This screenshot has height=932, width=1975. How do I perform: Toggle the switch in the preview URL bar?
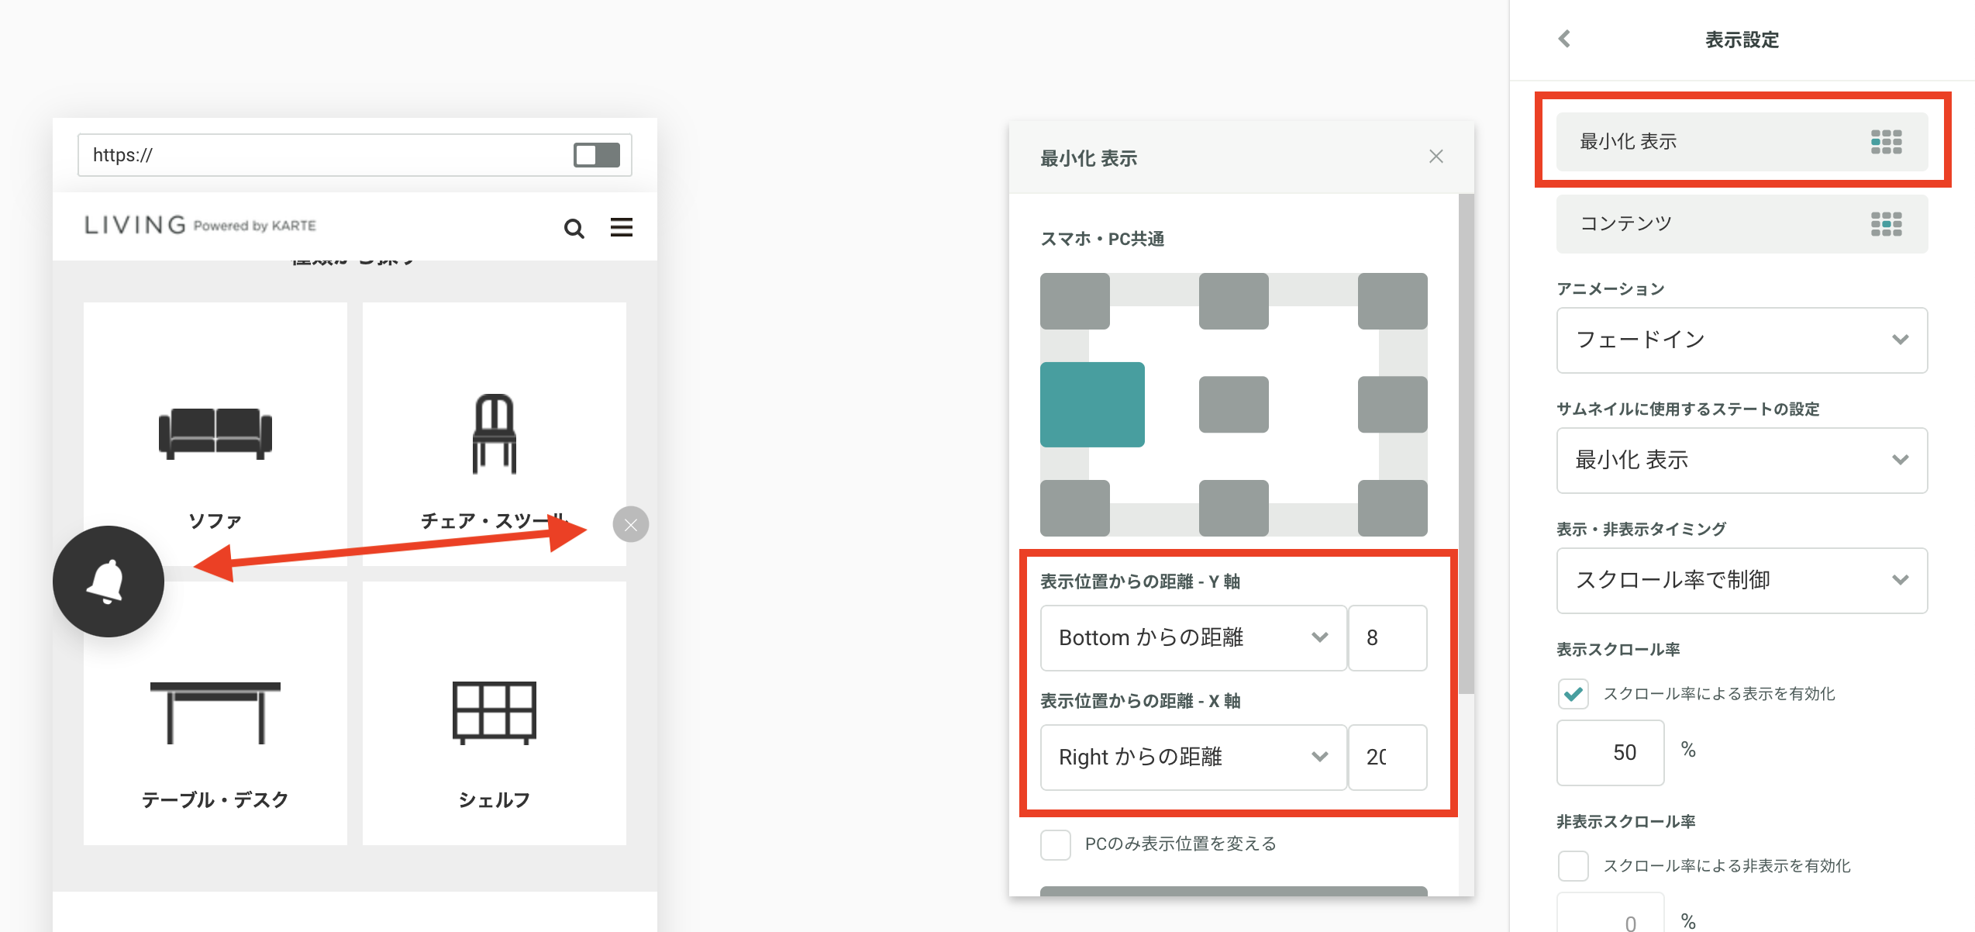tap(595, 155)
